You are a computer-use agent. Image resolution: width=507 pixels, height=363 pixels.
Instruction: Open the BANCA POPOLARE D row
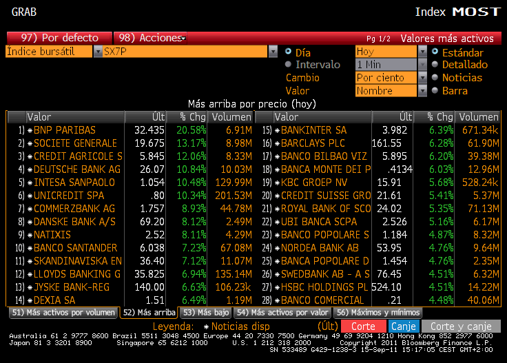click(378, 261)
